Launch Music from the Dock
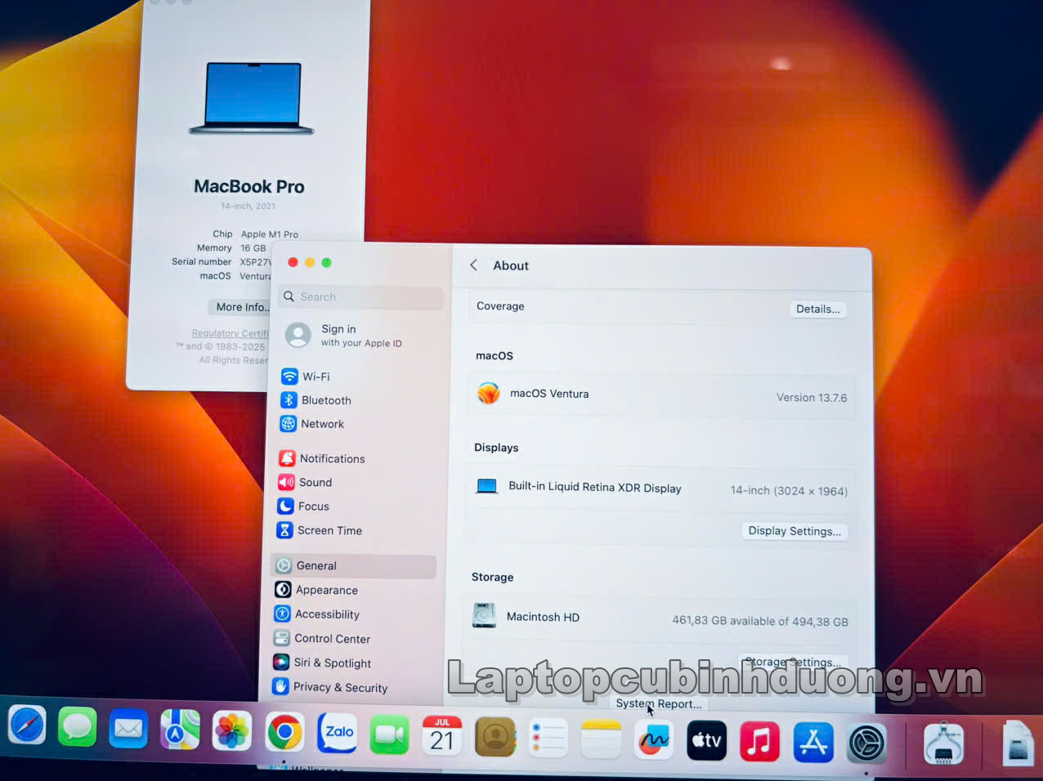The width and height of the screenshot is (1043, 781). (x=760, y=742)
